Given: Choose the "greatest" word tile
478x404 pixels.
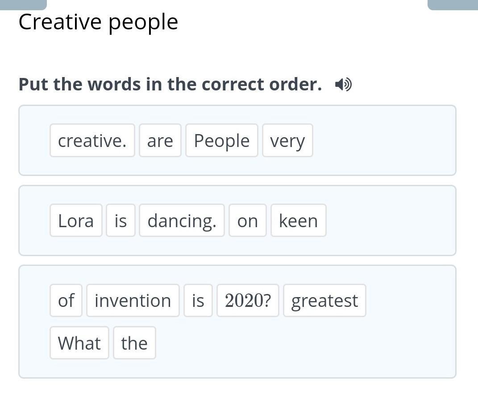Looking at the screenshot, I should click(324, 301).
